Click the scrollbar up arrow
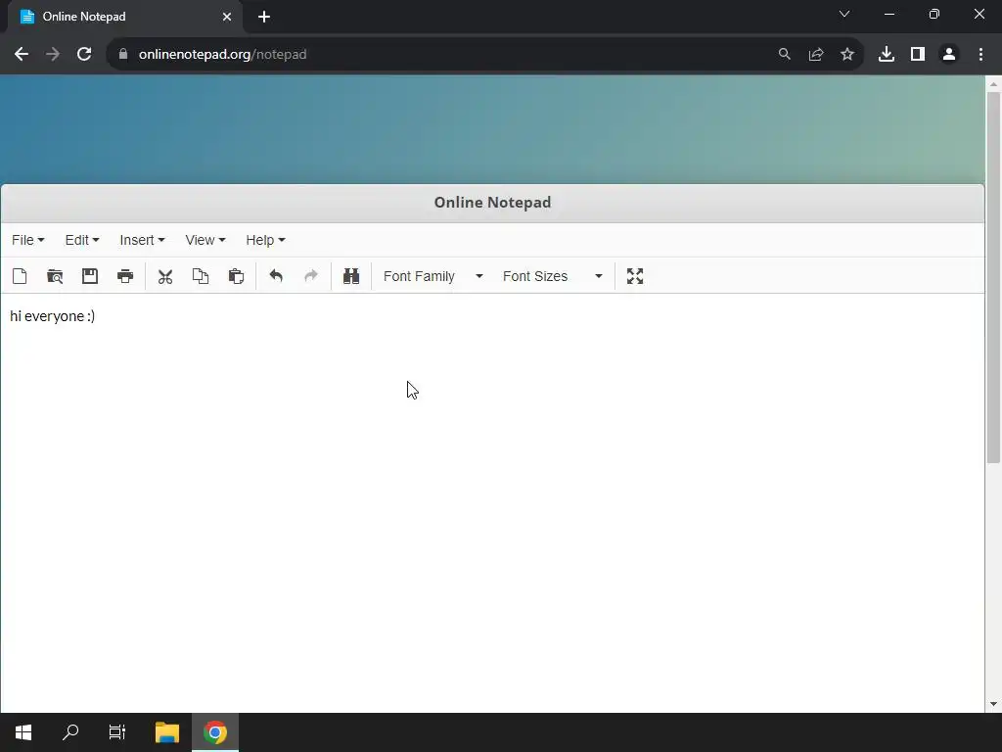 (x=993, y=84)
